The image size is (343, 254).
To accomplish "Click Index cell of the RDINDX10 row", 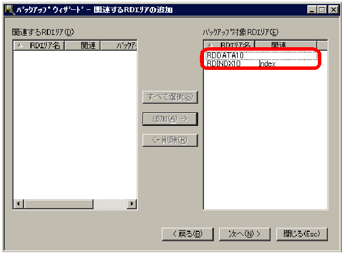I will click(267, 63).
